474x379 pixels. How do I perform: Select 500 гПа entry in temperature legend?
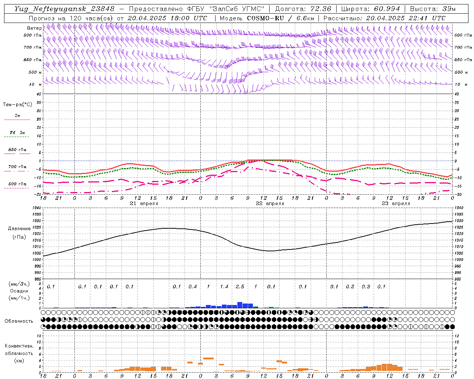pos(17,184)
